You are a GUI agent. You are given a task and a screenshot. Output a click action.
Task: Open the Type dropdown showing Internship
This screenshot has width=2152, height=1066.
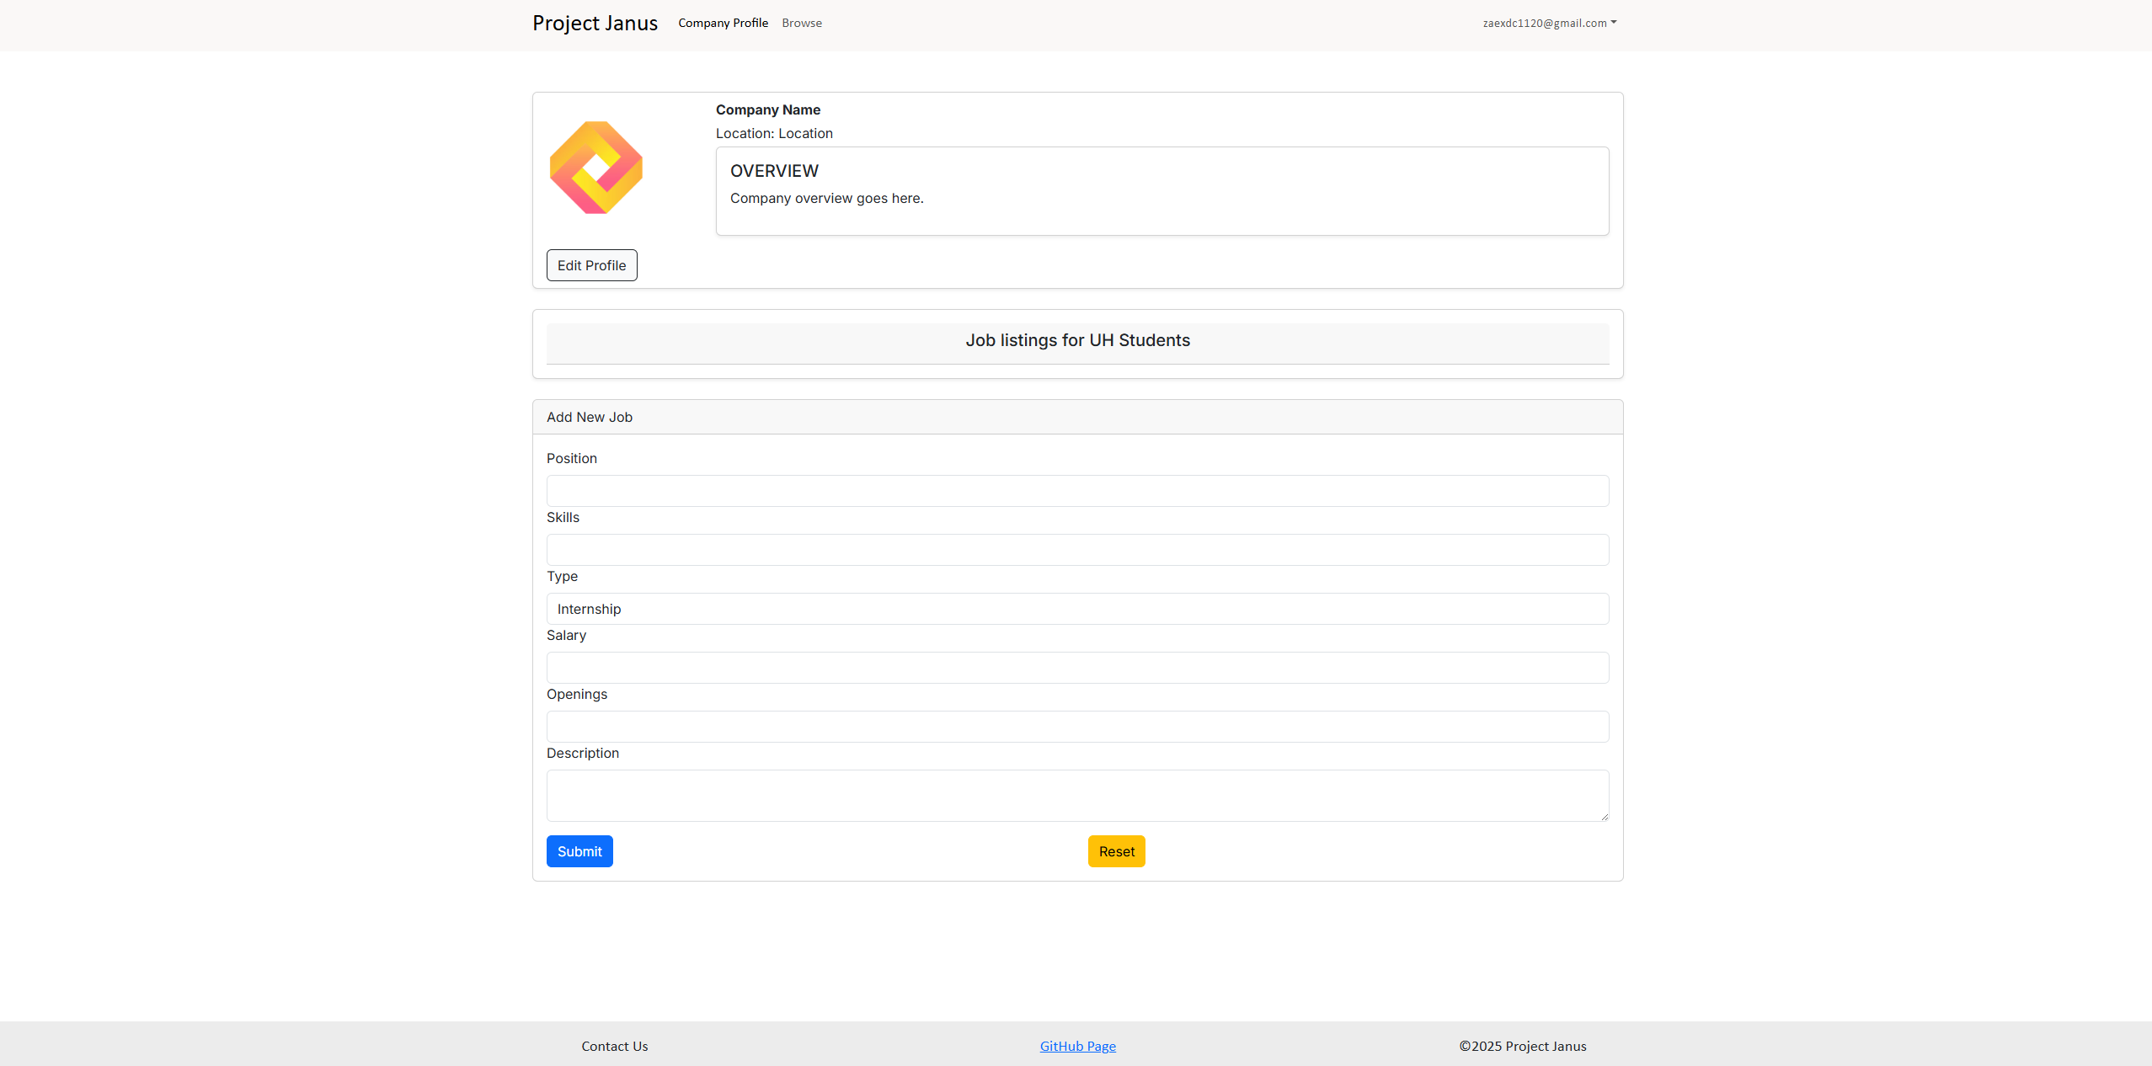(x=1077, y=609)
